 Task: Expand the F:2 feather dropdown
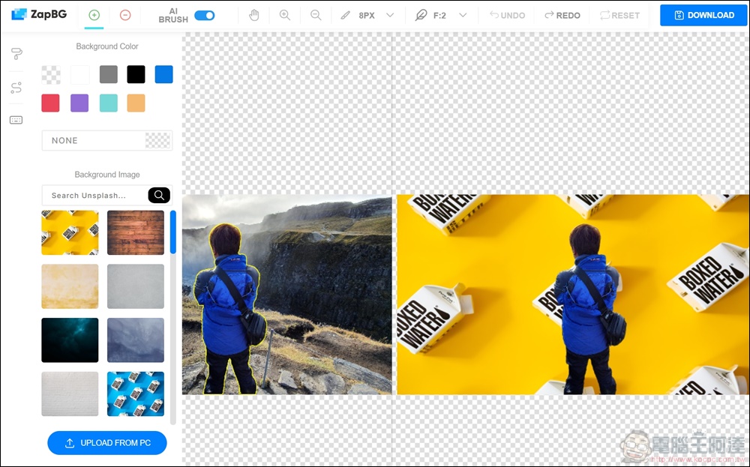tap(463, 15)
